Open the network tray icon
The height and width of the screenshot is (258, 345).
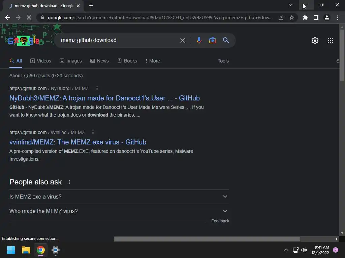296,250
